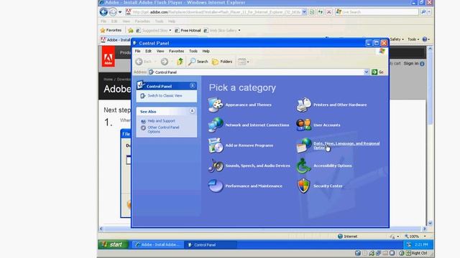Click Security Center text link
The width and height of the screenshot is (460, 258).
pyautogui.click(x=328, y=186)
